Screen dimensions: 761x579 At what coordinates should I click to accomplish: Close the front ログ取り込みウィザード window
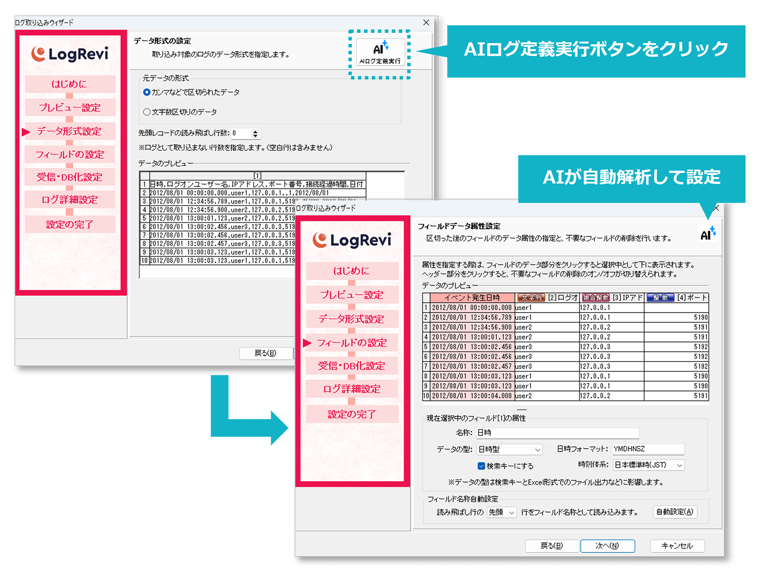(716, 208)
